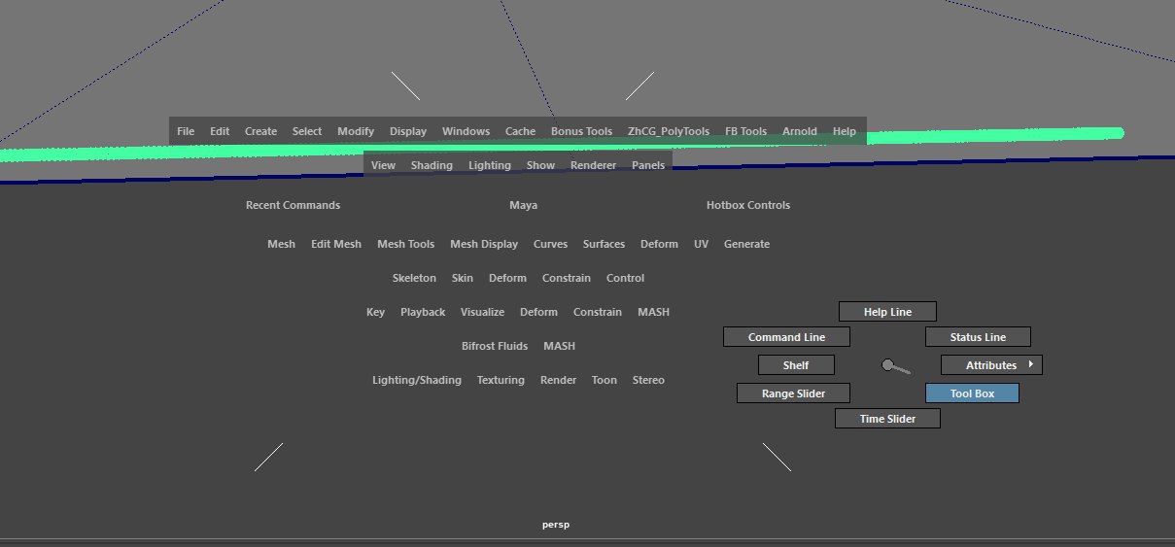Expand the Attributes submenu
Viewport: 1175px width, 547px height.
click(x=991, y=365)
